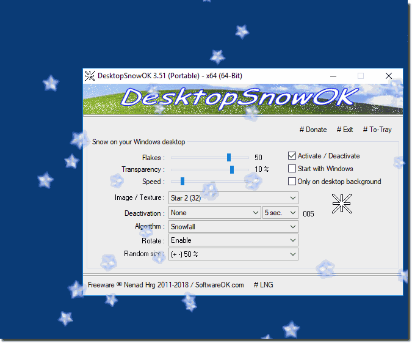This screenshot has height=343, width=412.
Task: Click the Transparency value 10 %
Action: [261, 169]
